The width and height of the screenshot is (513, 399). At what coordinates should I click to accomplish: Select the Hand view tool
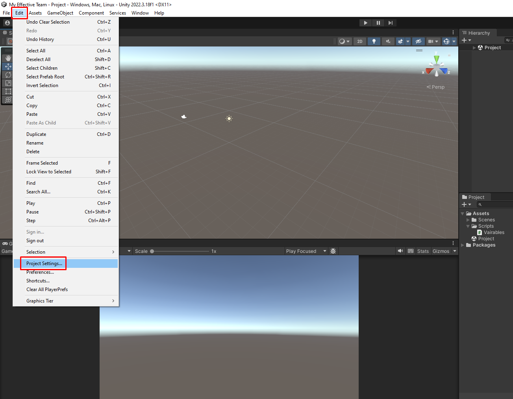tap(8, 58)
